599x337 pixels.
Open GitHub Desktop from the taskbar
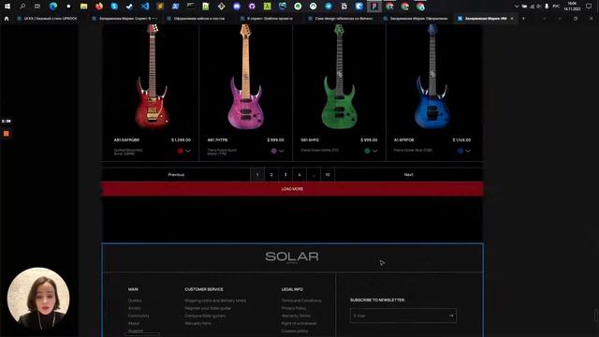[252, 7]
